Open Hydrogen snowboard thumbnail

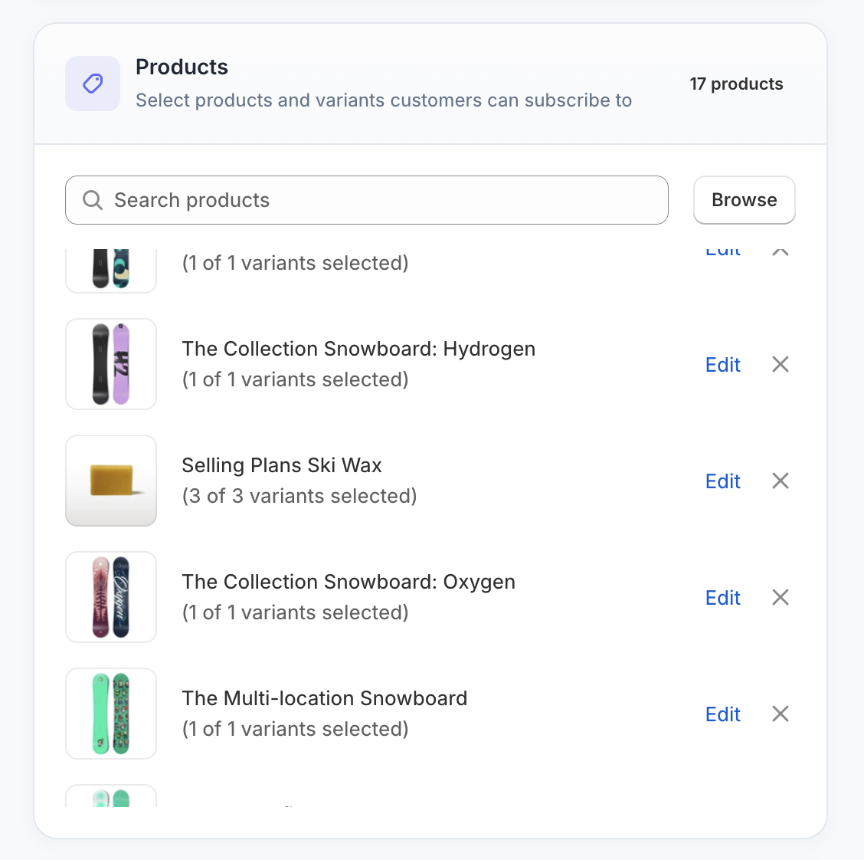click(x=111, y=364)
